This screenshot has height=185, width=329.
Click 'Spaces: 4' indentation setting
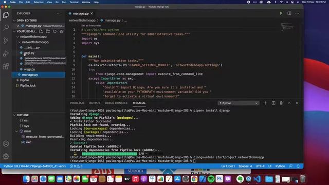(245, 166)
